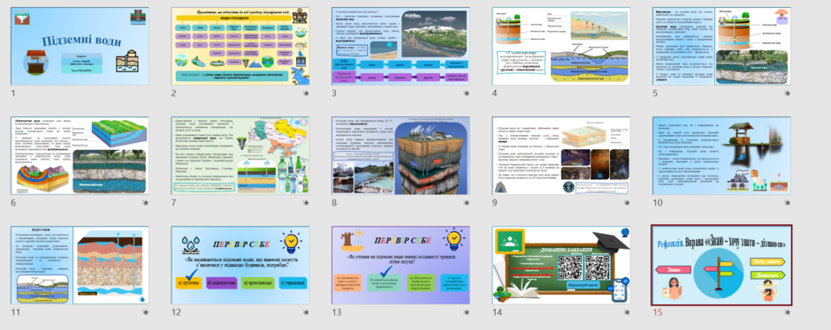Click the animation star icon under slide 15

pos(787,312)
